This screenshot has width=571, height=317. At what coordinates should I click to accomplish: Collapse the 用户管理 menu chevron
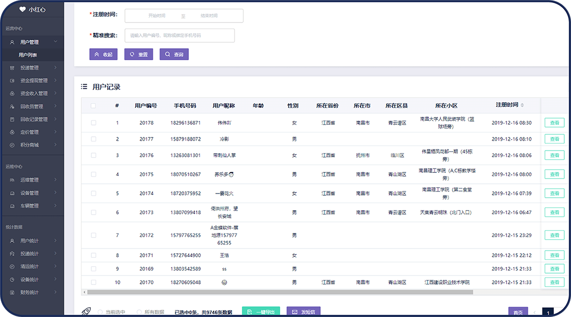coord(56,42)
